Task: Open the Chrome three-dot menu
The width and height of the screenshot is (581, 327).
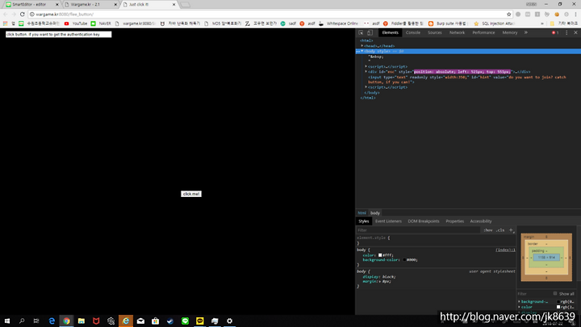Action: point(576,14)
